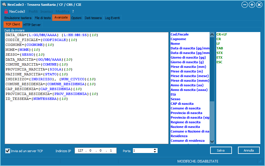The image size is (265, 166).
Task: Switch to the HTTP Server tab
Action: point(32,25)
